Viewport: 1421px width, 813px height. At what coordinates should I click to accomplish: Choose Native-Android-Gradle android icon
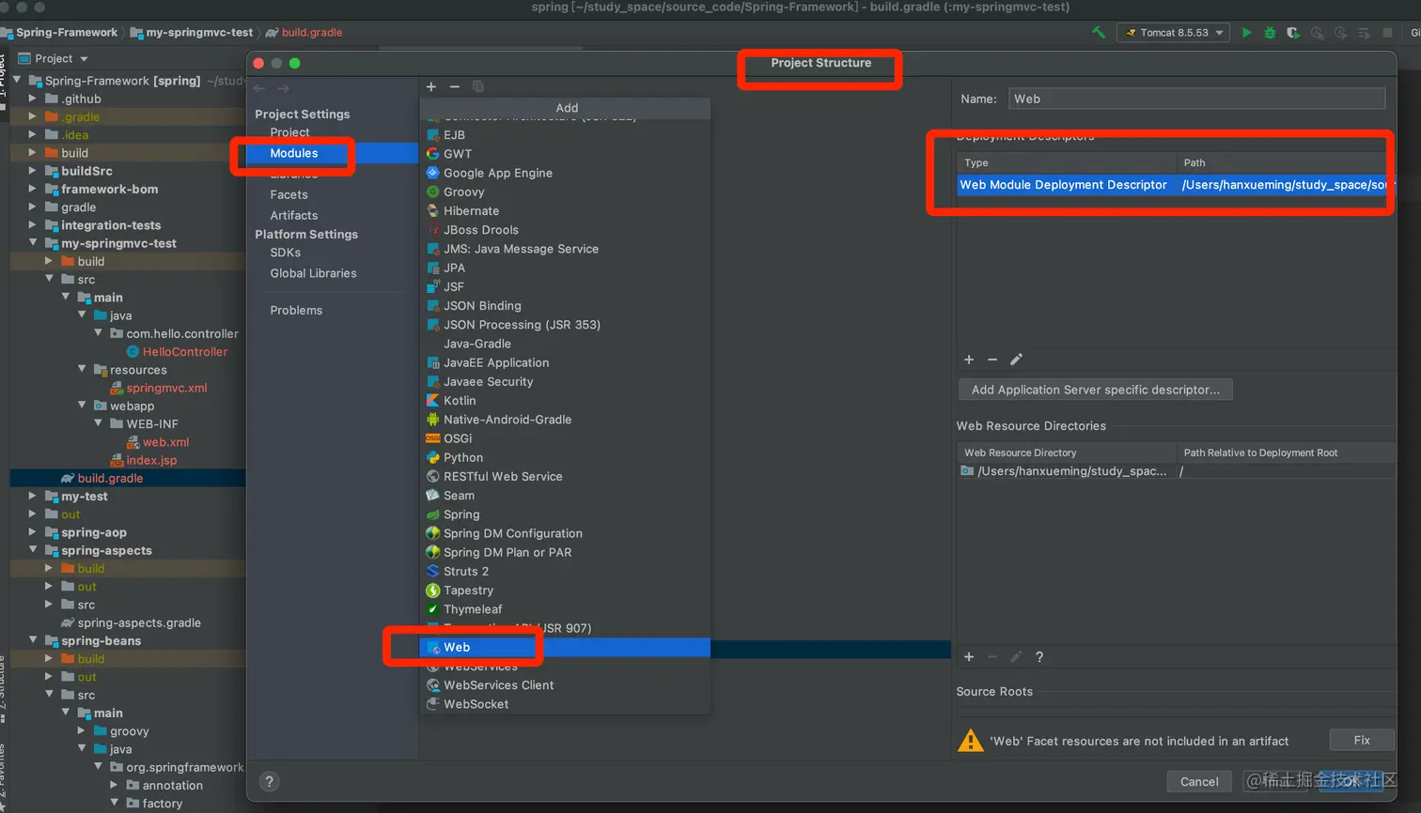[433, 420]
